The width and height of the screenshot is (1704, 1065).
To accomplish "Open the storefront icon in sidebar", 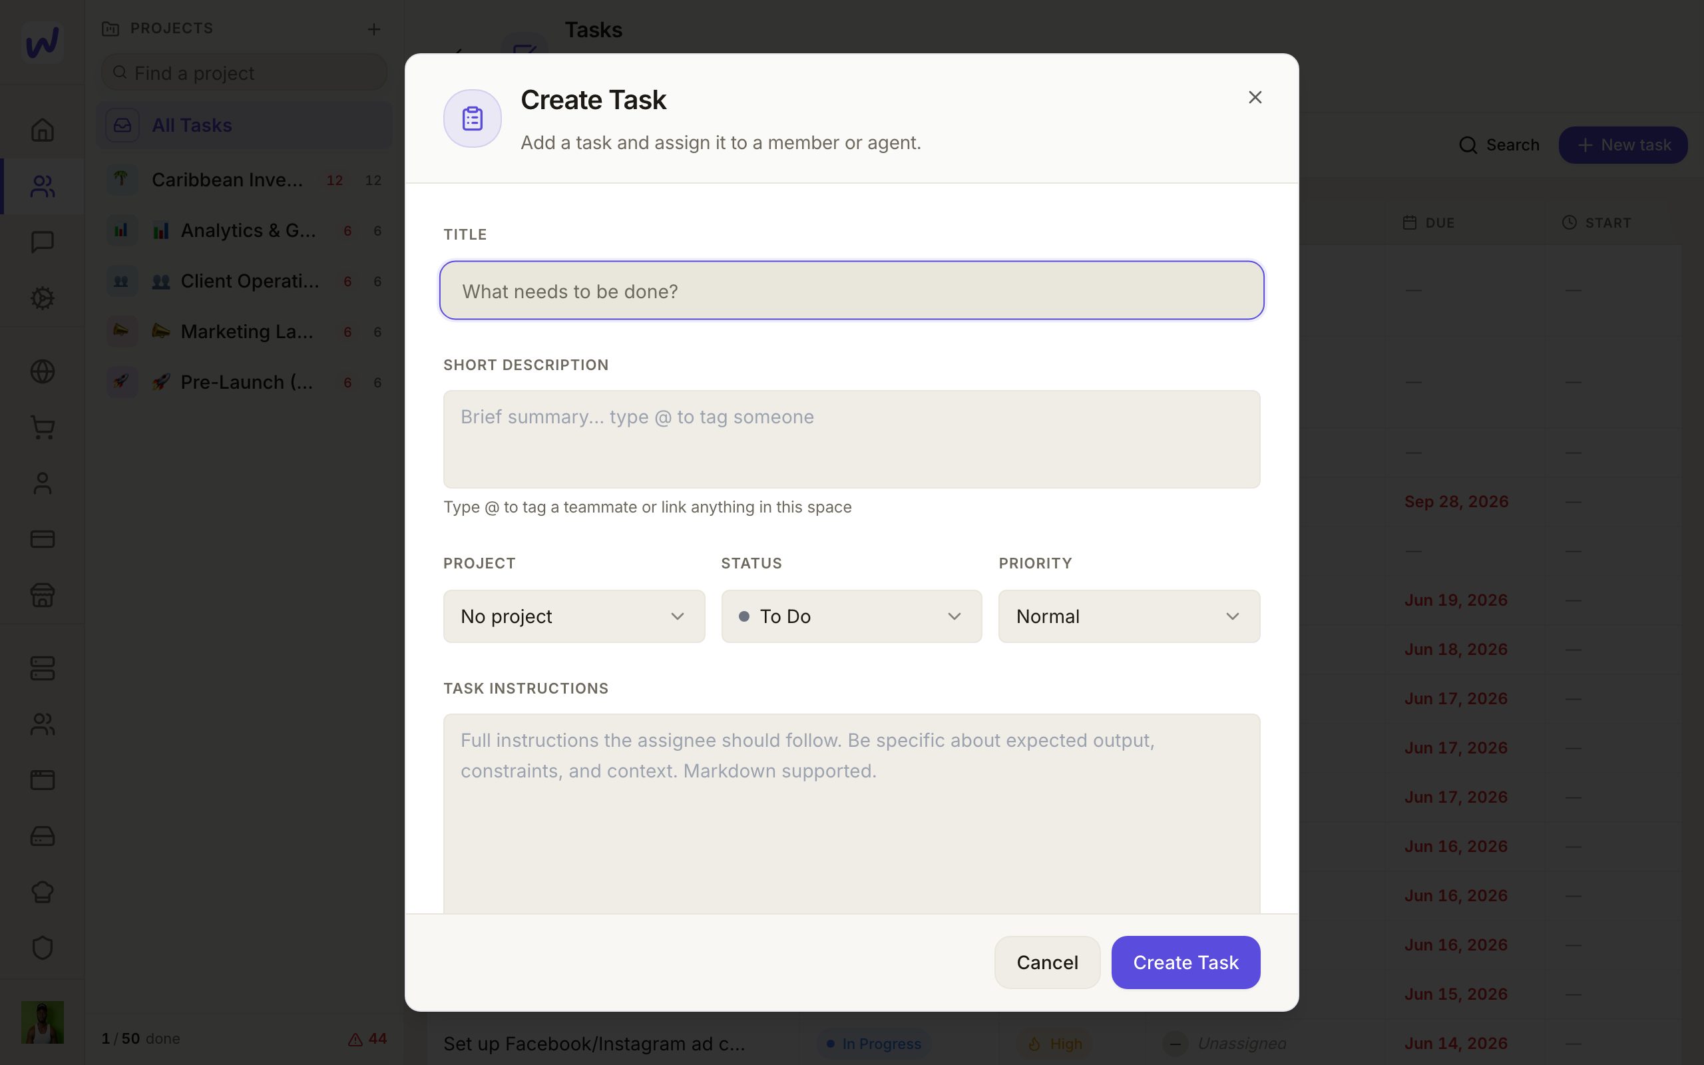I will coord(42,595).
